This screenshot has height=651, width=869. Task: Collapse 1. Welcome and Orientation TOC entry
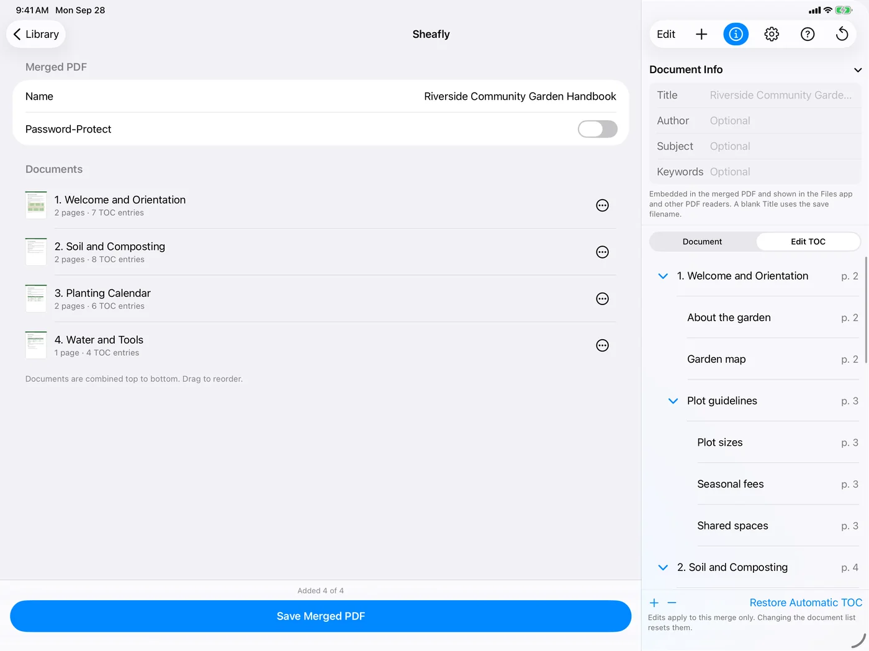pyautogui.click(x=663, y=276)
